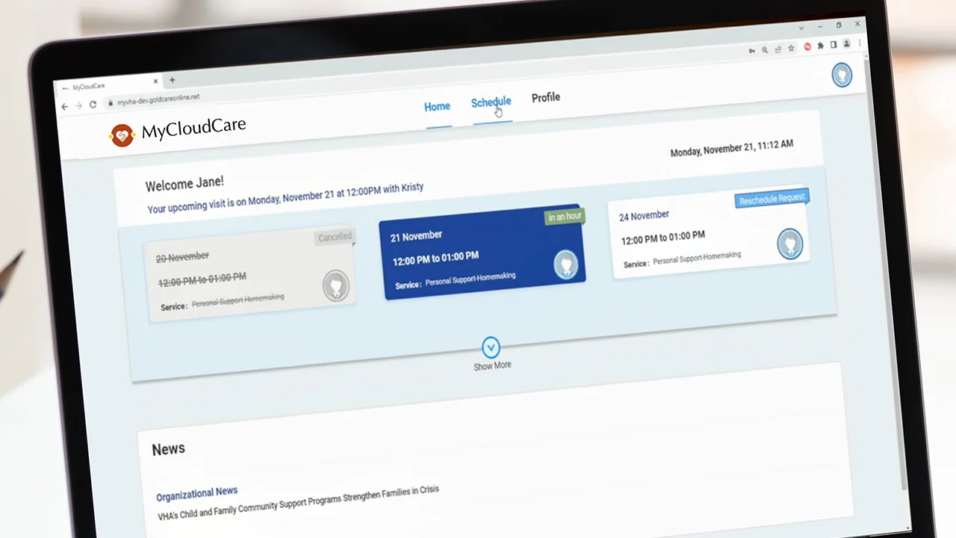Viewport: 956px width, 538px height.
Task: Reload the page with refresh icon
Action: [93, 105]
